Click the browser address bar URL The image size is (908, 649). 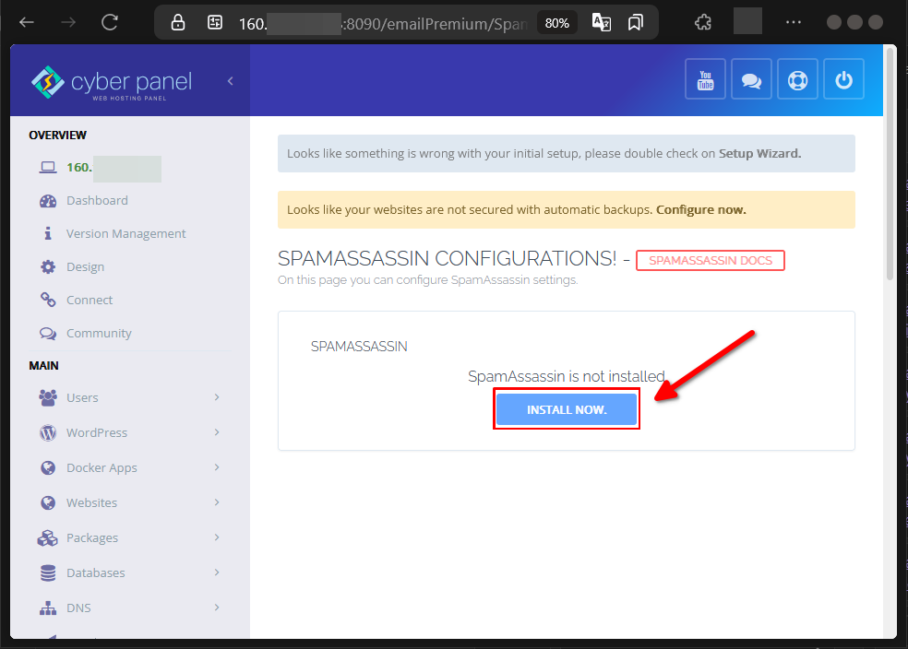point(382,24)
